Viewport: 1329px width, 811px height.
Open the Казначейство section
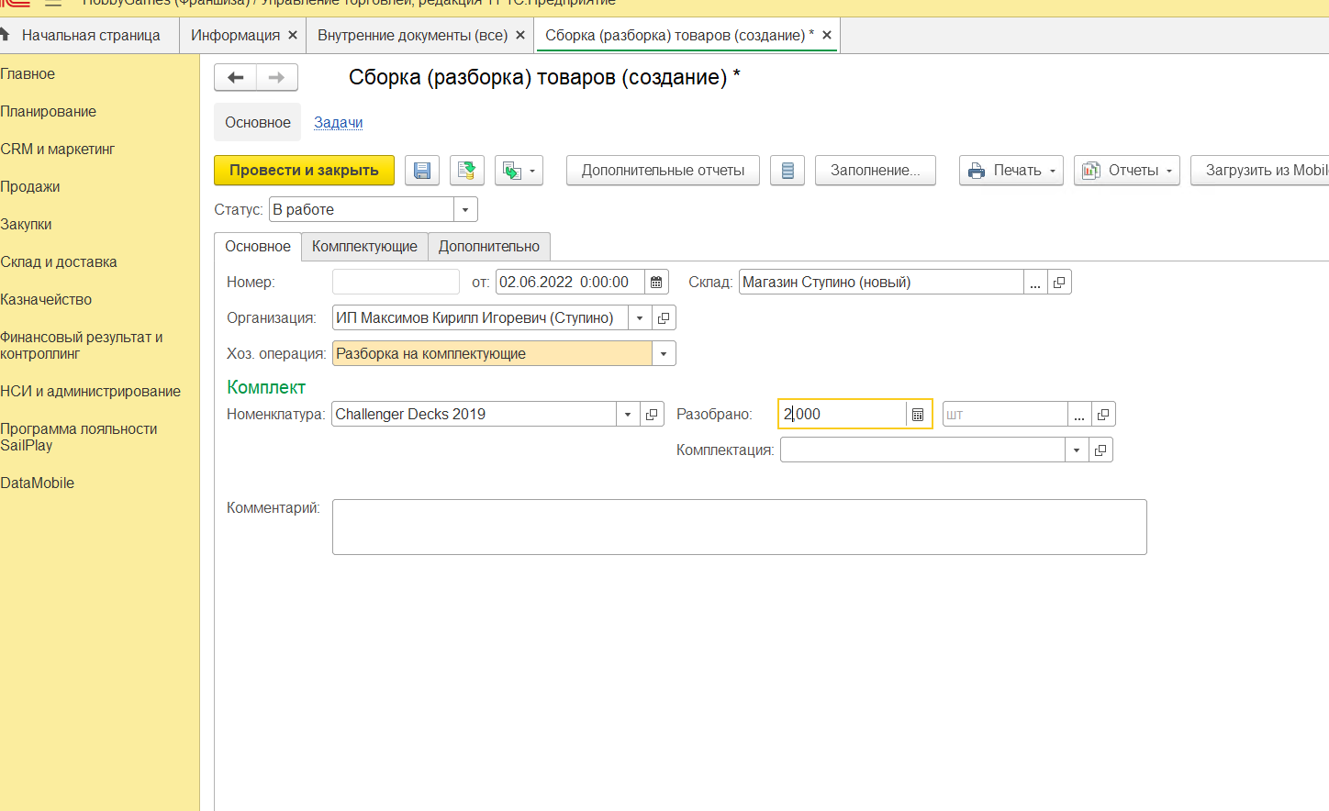[46, 300]
